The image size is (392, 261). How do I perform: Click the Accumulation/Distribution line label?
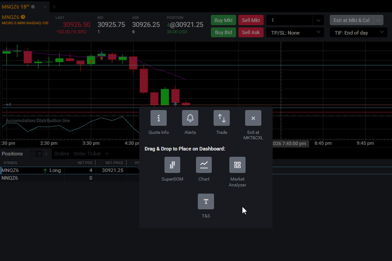(38, 121)
